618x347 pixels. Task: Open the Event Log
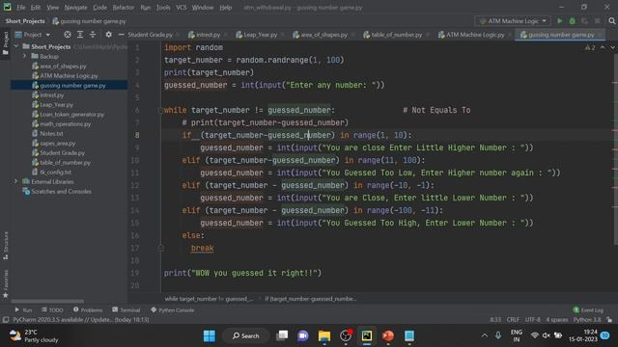588,310
